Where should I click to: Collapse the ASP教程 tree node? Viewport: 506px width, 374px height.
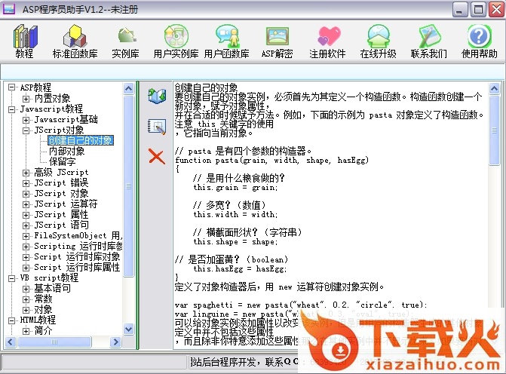[x=12, y=87]
